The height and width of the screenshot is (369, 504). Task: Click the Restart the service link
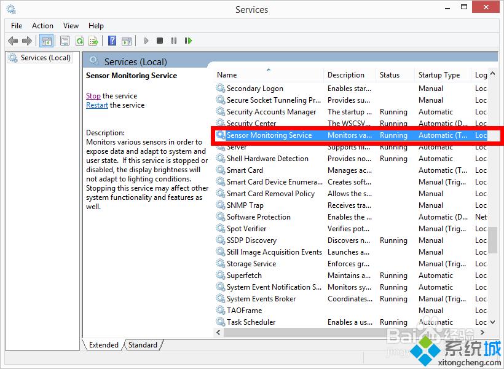[97, 105]
